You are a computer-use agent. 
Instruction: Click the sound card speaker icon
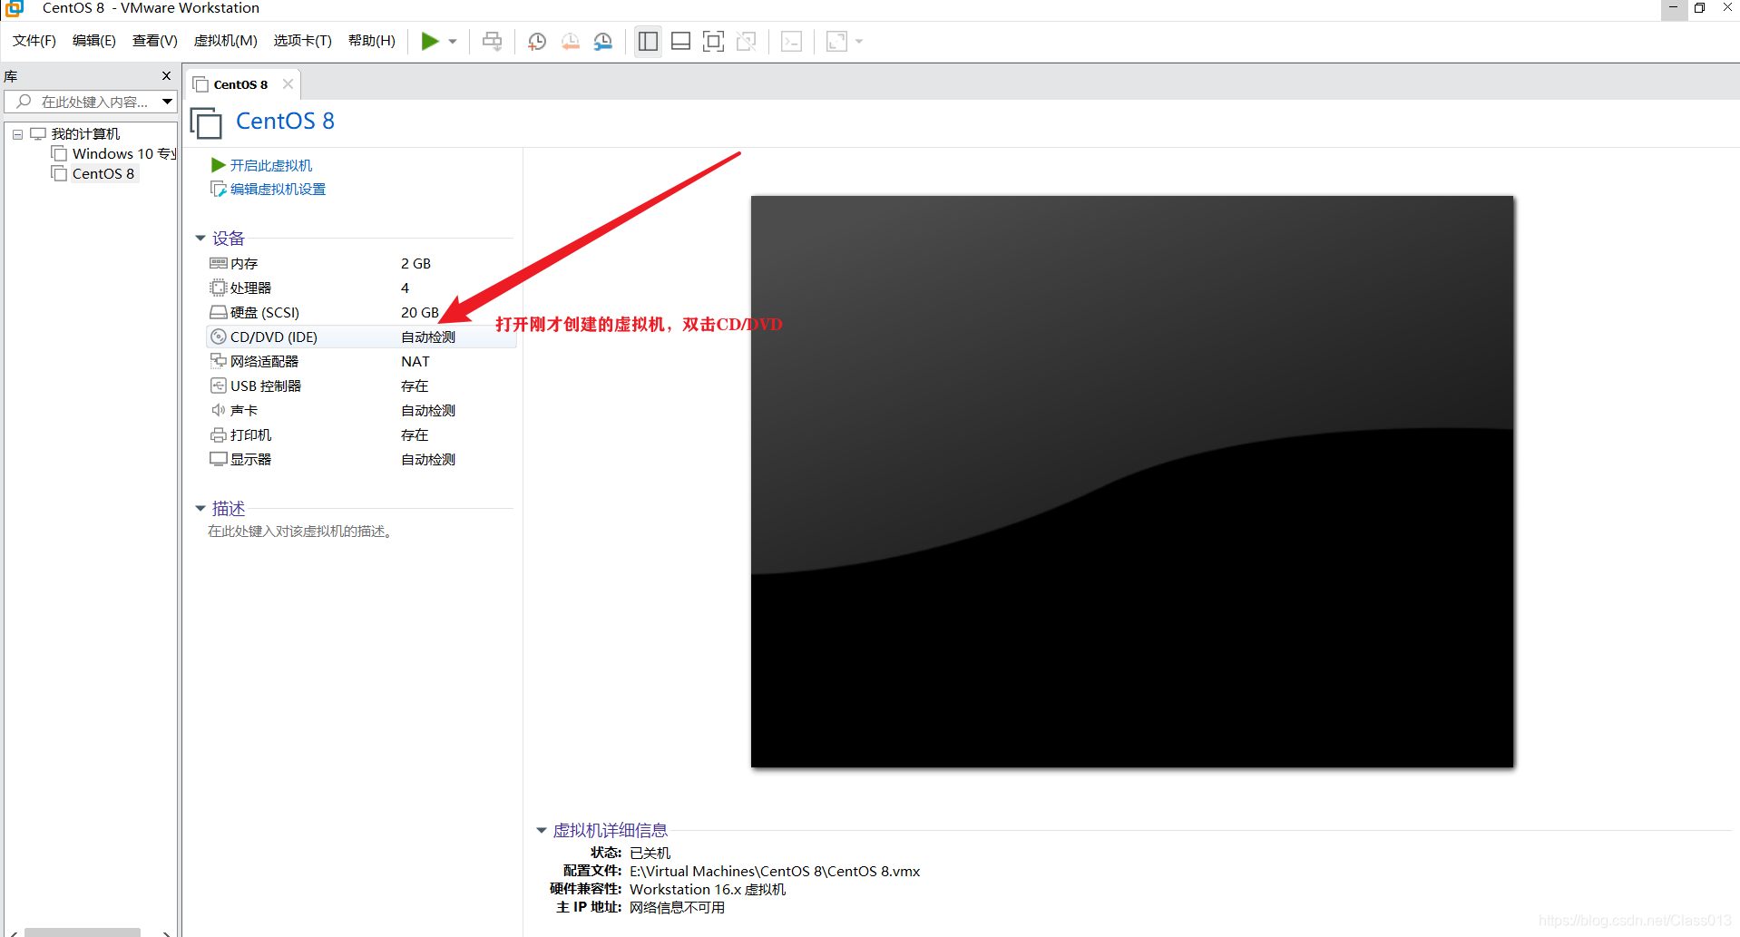[219, 410]
